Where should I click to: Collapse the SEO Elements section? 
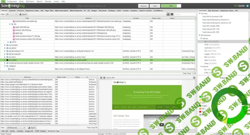tap(199, 35)
